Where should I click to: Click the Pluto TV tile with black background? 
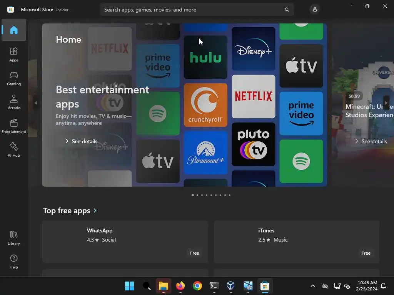253,144
